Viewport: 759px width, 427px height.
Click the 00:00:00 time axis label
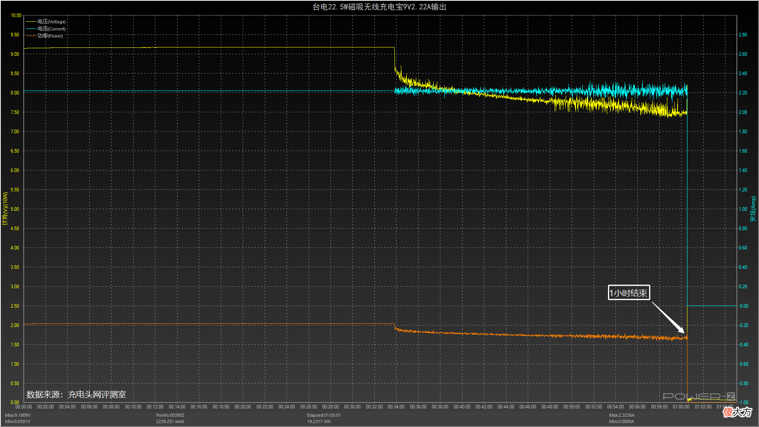24,407
